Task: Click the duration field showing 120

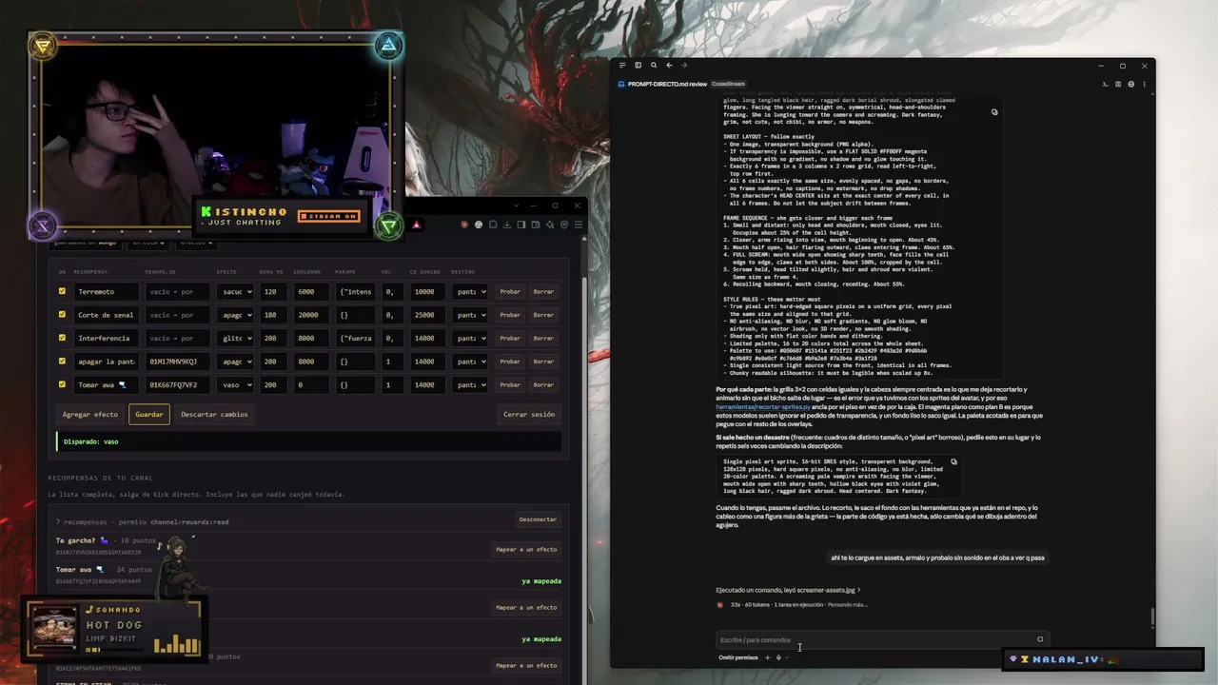Action: (x=273, y=292)
